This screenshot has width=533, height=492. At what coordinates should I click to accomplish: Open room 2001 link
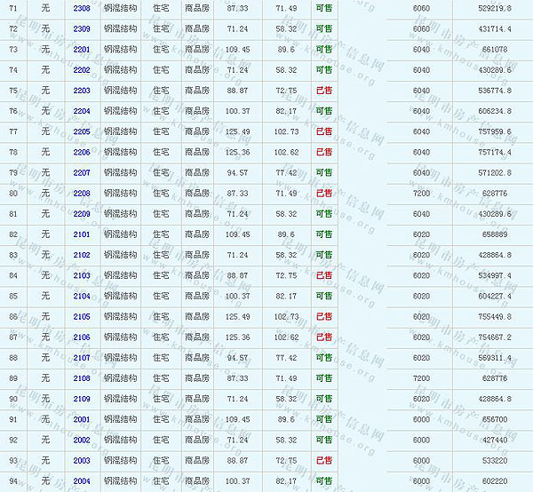click(82, 419)
